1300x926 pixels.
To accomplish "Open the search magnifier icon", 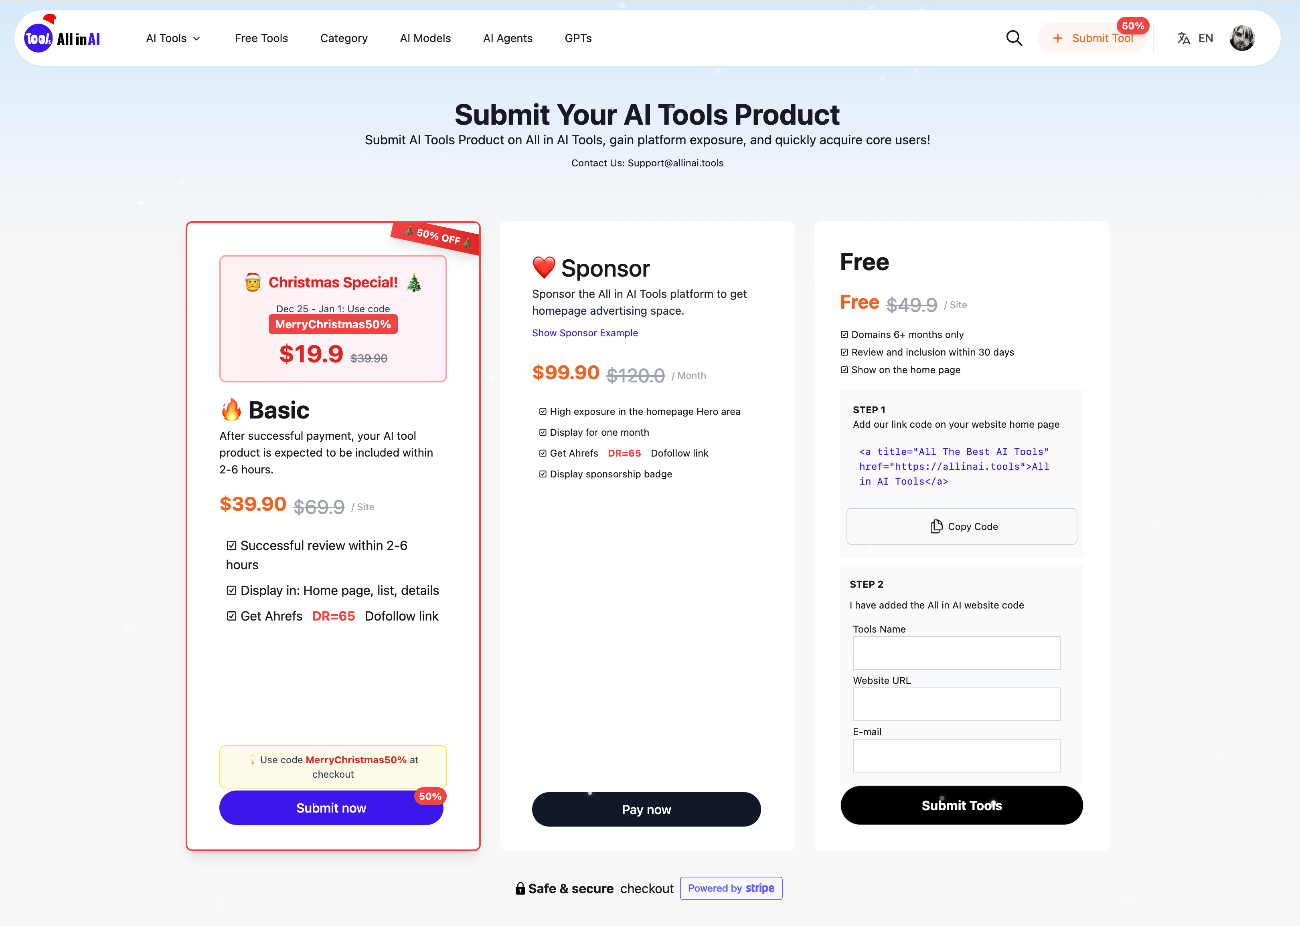I will point(1014,38).
